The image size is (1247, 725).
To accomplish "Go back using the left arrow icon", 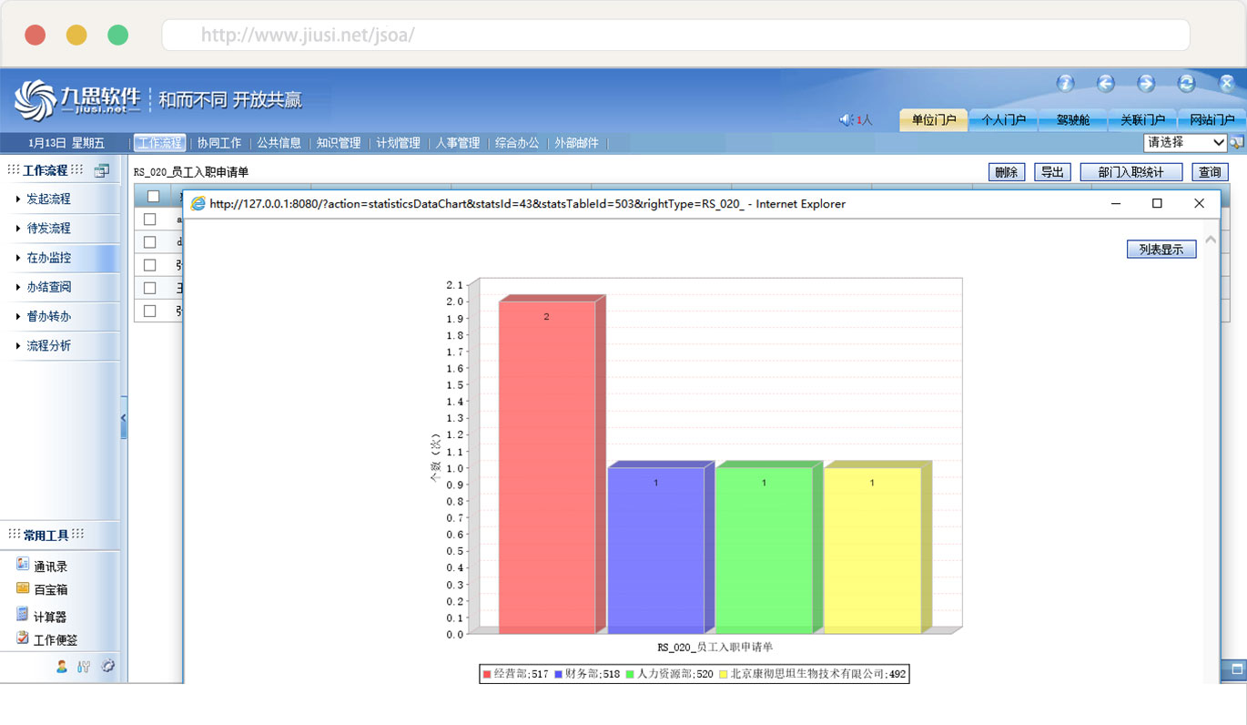I will [1106, 84].
